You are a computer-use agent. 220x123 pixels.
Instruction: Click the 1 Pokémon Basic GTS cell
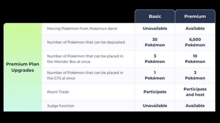click(155, 75)
